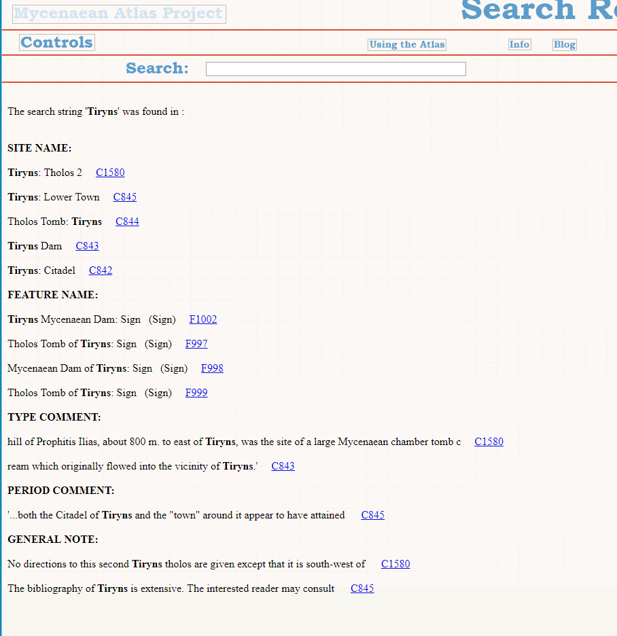Screen dimensions: 617x636
Task: Click C843 link after the stream flow comment
Action: 283,466
